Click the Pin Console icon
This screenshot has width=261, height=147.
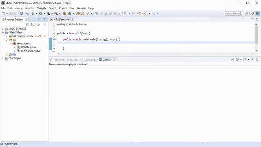point(232,60)
